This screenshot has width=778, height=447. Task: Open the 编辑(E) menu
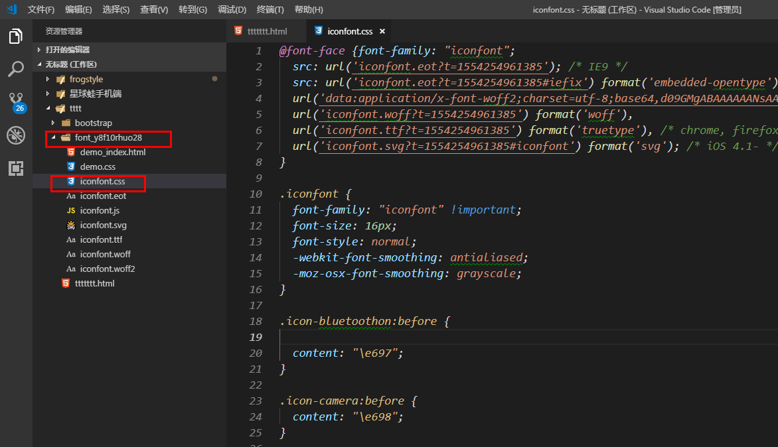[78, 9]
